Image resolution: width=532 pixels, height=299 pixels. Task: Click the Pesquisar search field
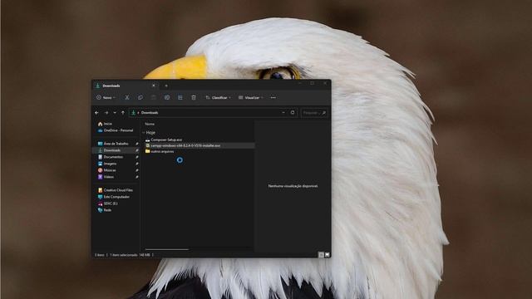click(x=314, y=113)
